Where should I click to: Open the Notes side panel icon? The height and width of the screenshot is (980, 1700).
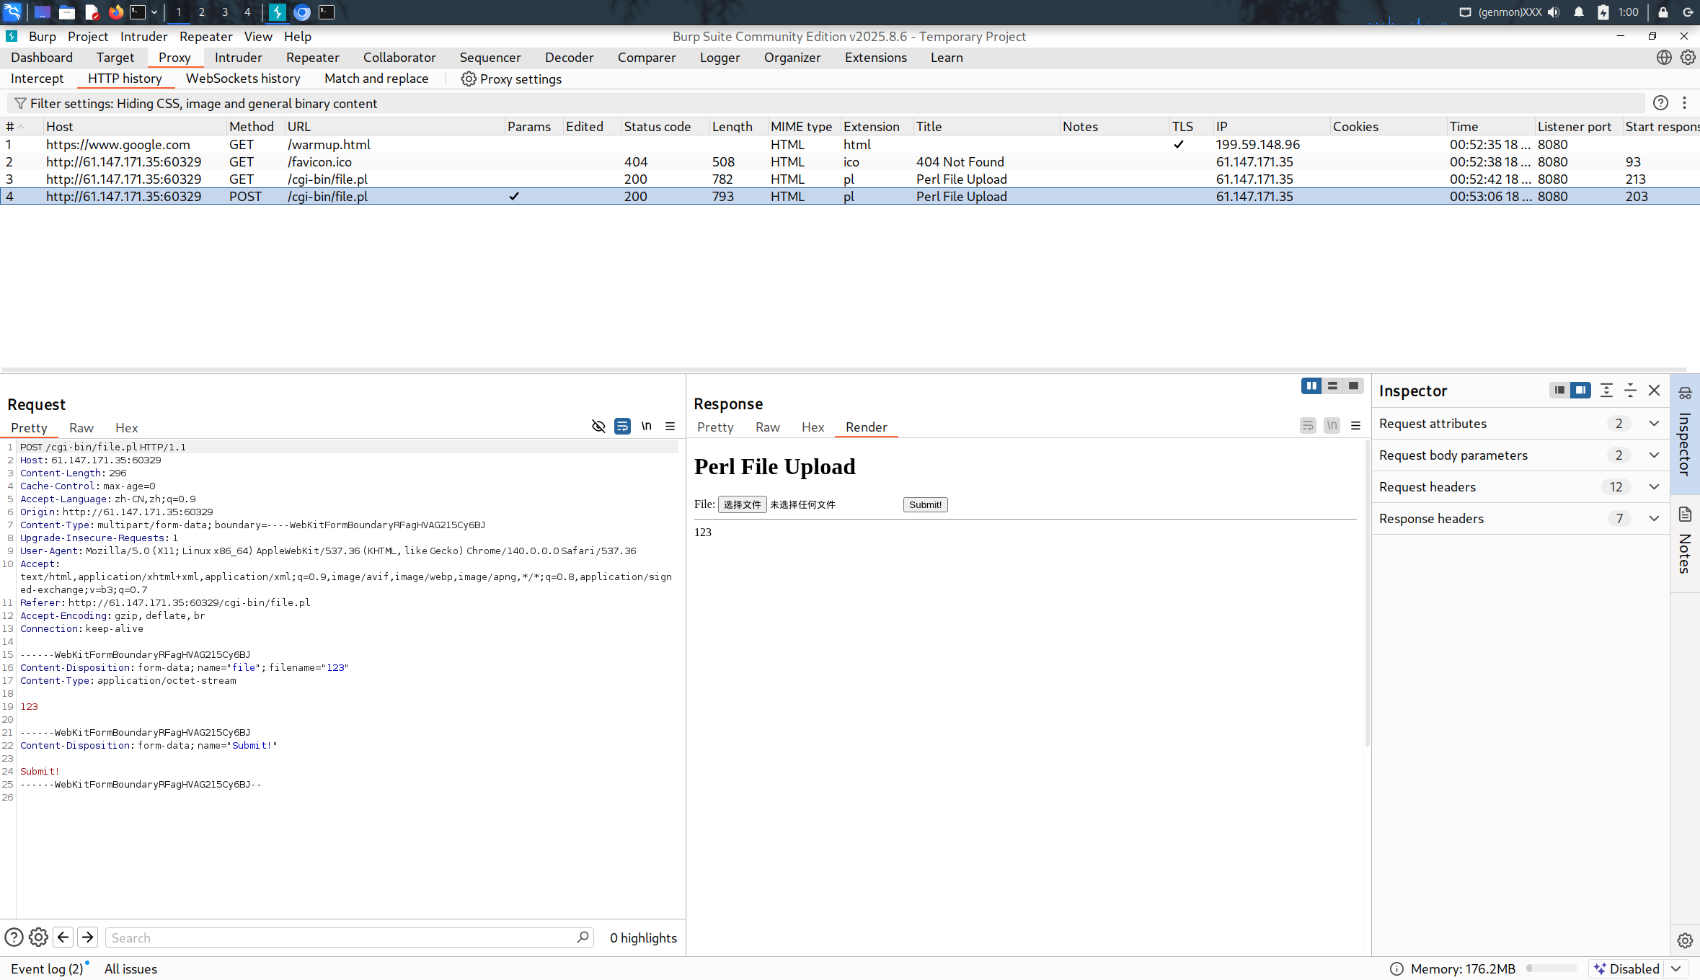click(1685, 514)
